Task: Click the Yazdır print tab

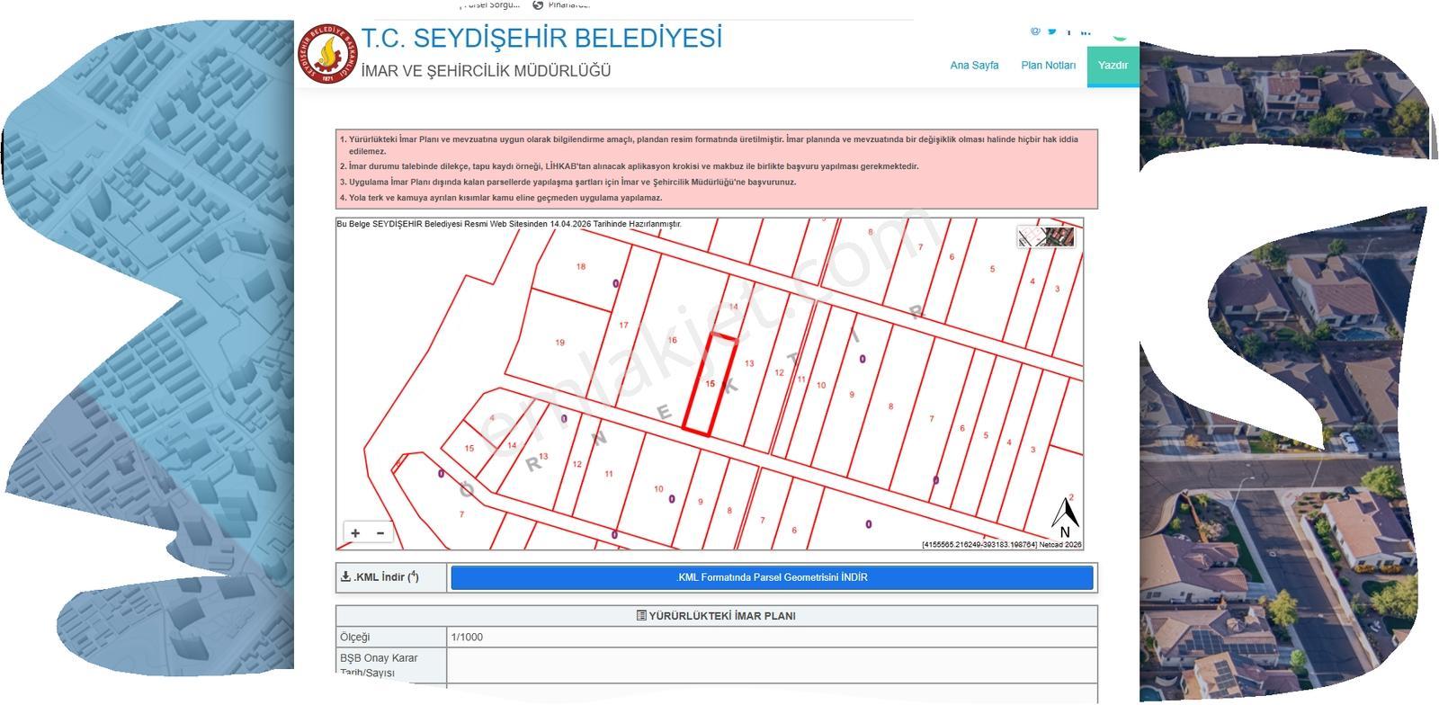Action: 1113,65
